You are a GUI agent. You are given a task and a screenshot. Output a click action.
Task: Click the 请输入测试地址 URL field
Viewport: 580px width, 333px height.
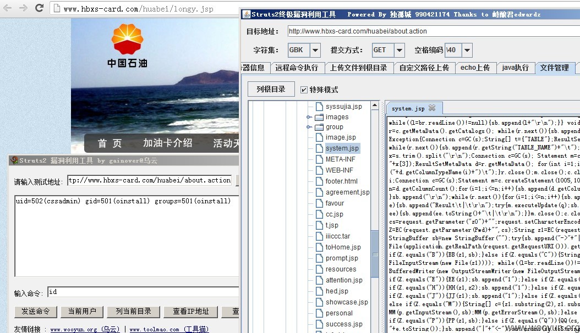150,181
